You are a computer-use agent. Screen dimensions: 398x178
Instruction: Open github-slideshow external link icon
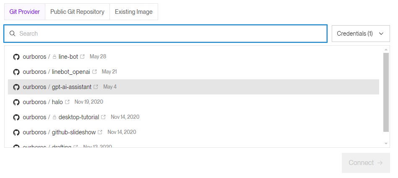[x=100, y=132]
